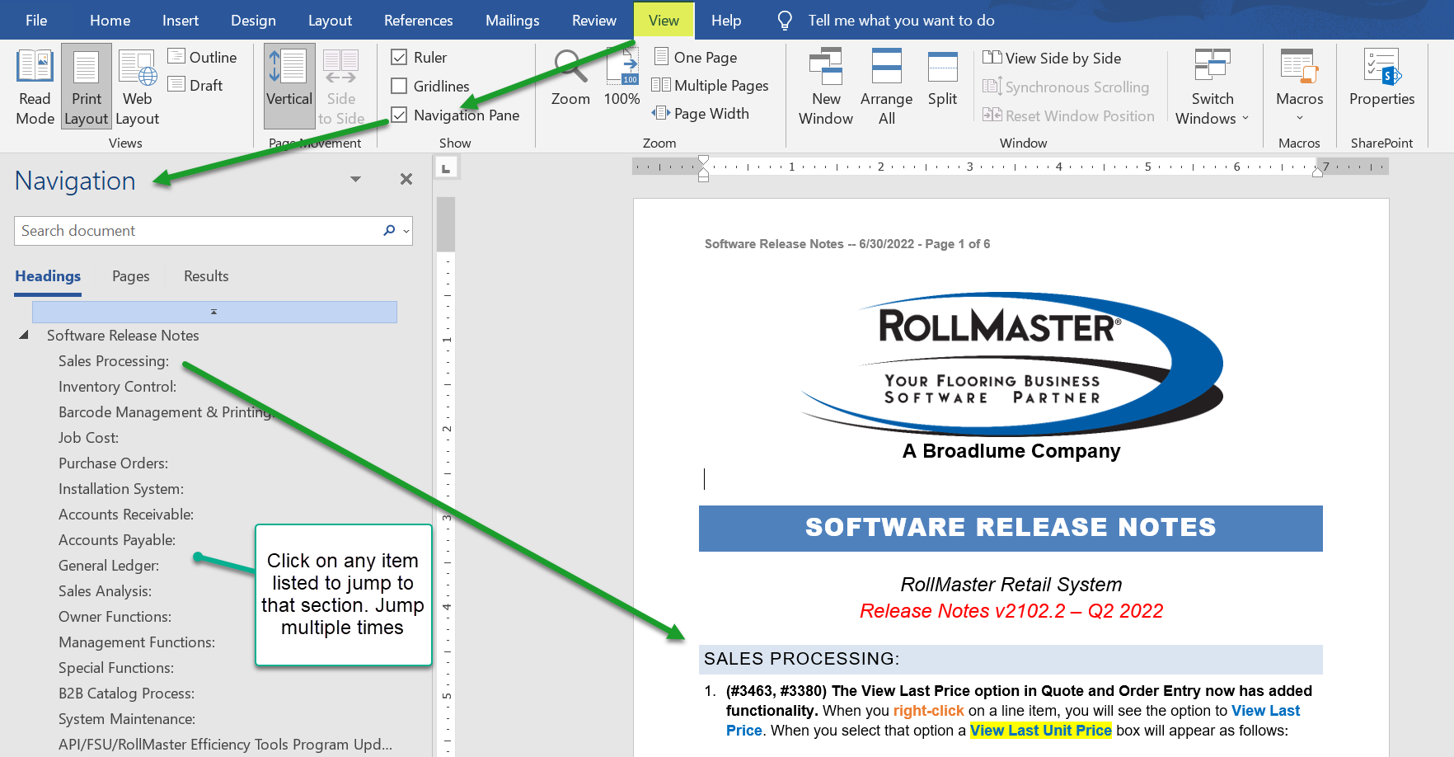Show One Page zoom
Viewport: 1454px width, 757px height.
pyautogui.click(x=696, y=57)
